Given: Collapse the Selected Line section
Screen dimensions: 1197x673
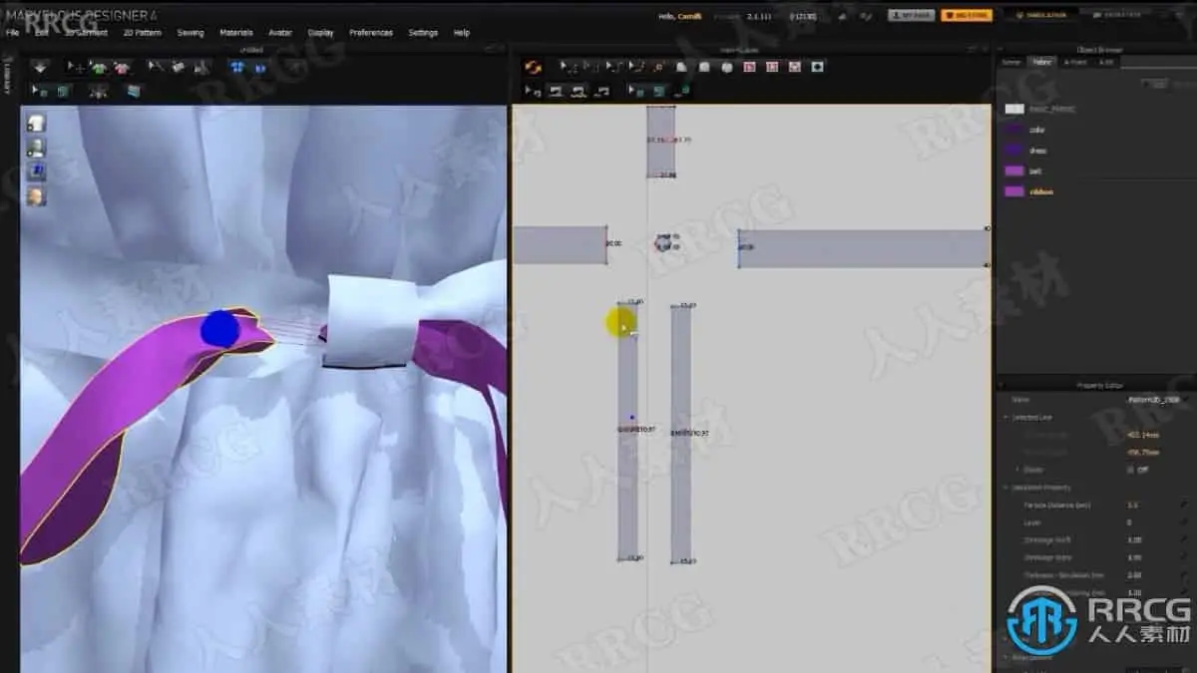Looking at the screenshot, I should click(x=1006, y=417).
